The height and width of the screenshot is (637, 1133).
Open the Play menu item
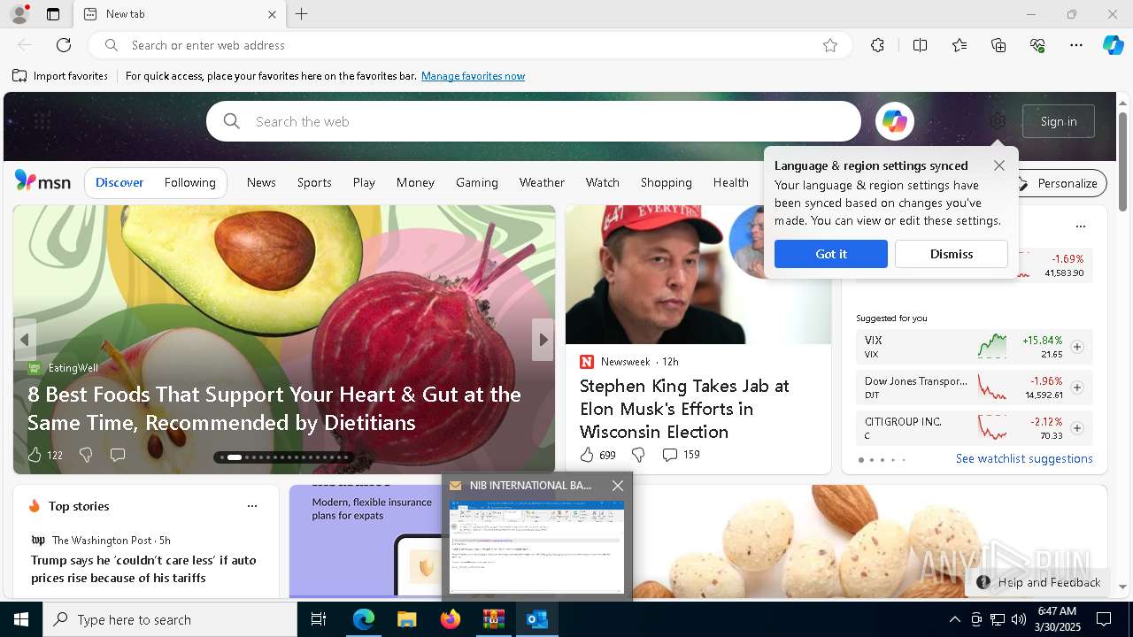coord(364,182)
